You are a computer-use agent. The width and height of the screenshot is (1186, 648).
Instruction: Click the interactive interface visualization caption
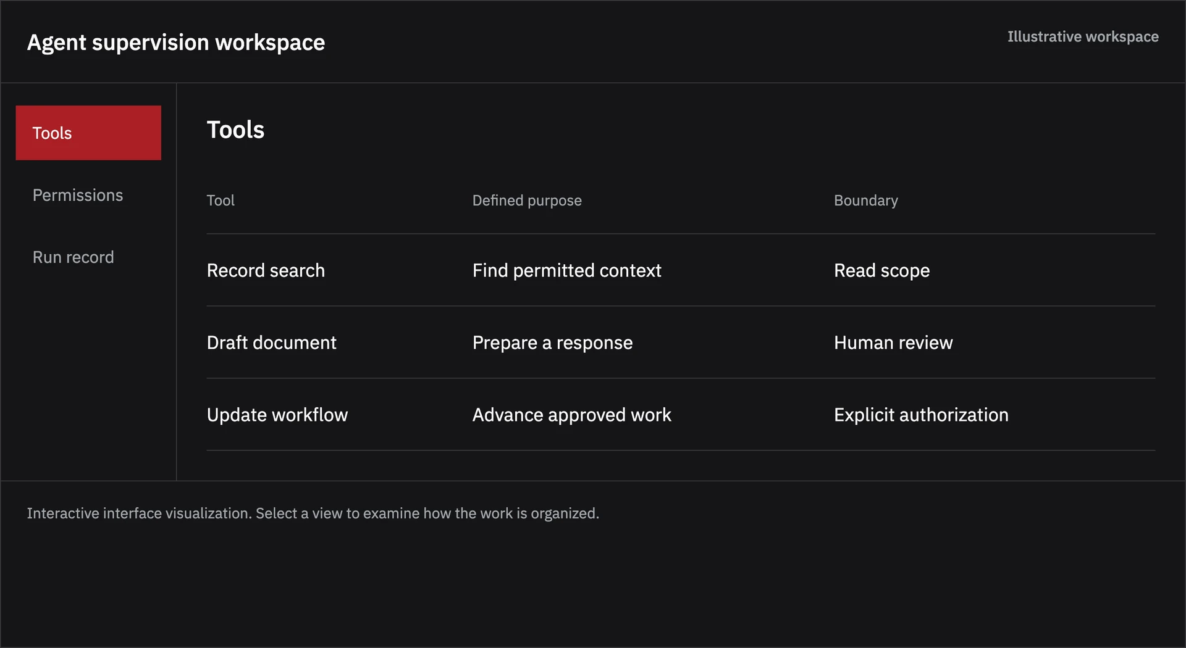coord(313,513)
